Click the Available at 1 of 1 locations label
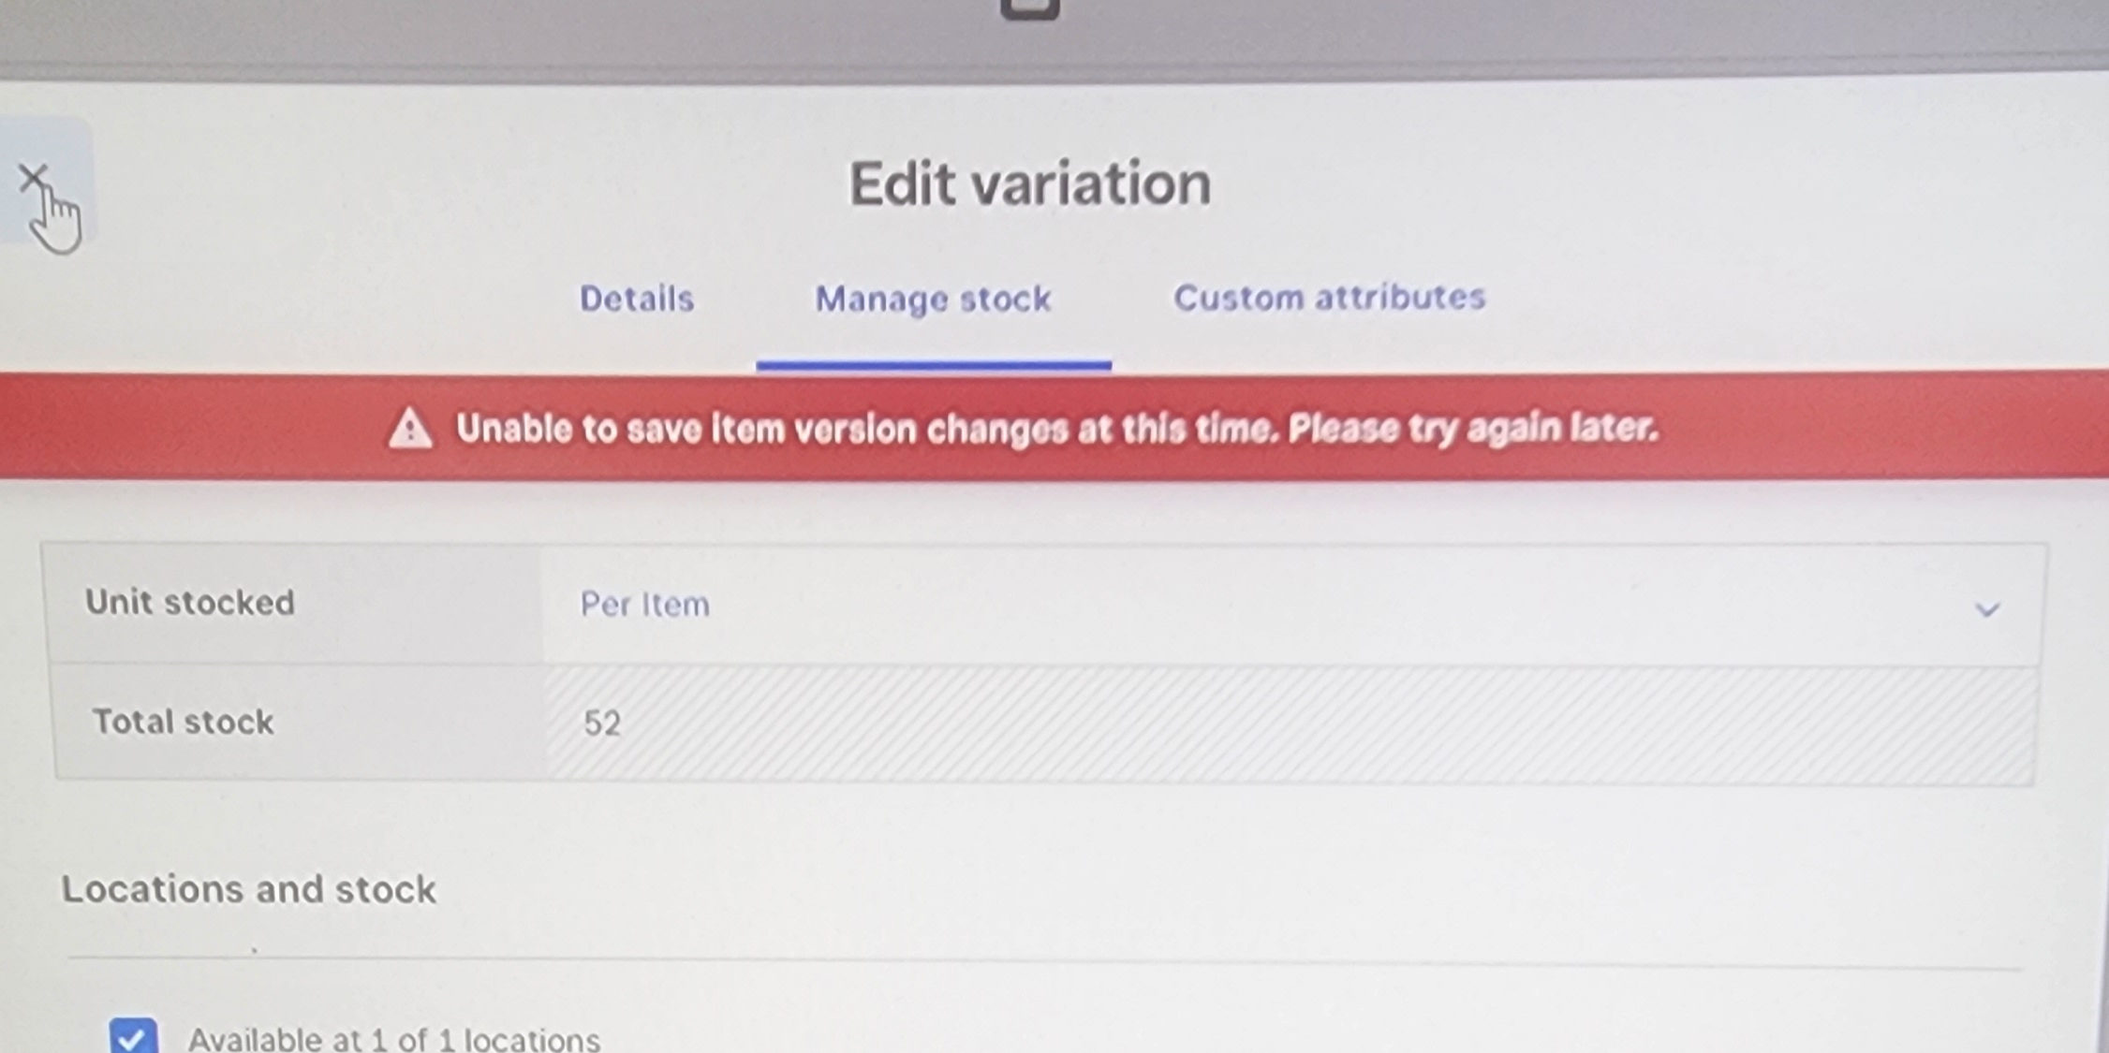Viewport: 2109px width, 1053px height. [393, 1039]
